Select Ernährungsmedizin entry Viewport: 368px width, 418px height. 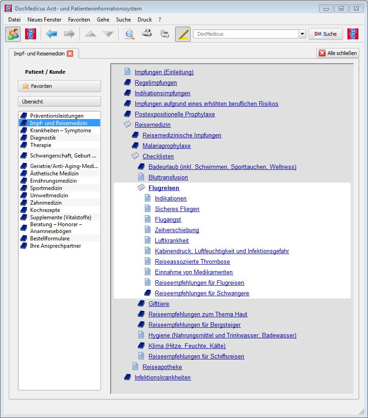pos(59,181)
